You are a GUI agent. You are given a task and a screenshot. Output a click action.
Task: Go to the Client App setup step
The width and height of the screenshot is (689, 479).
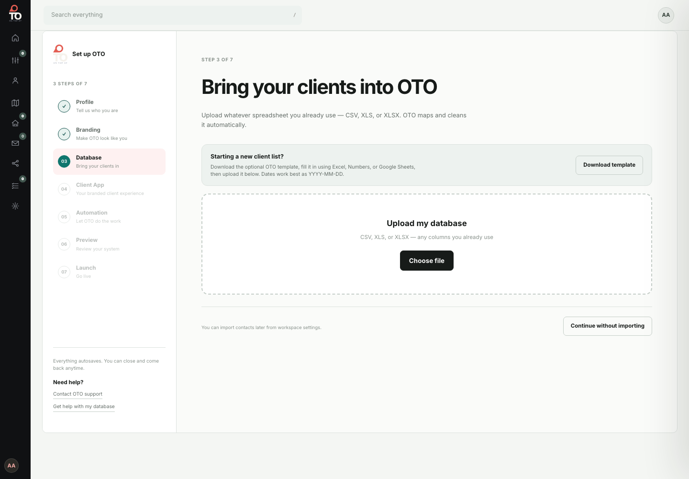point(109,189)
